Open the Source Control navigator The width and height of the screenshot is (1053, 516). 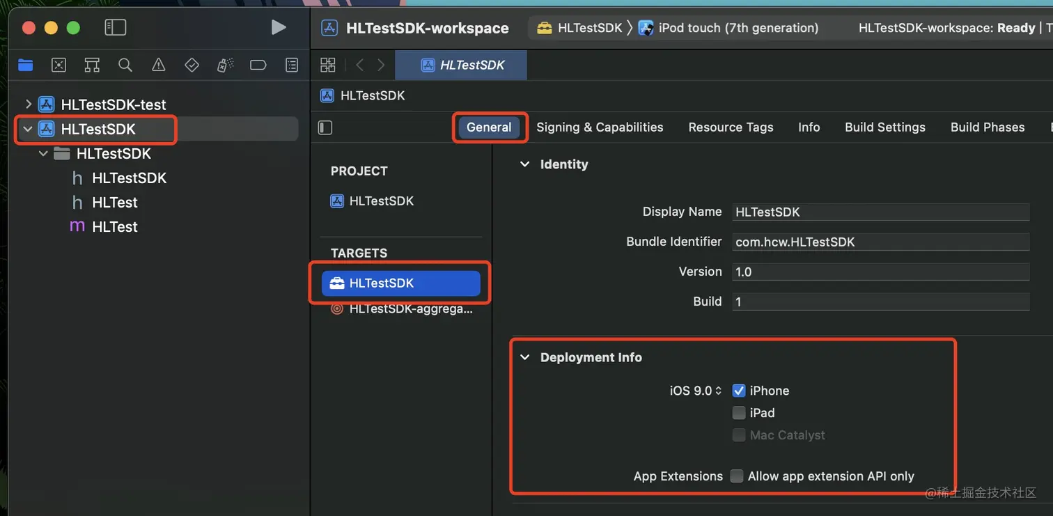pos(59,65)
